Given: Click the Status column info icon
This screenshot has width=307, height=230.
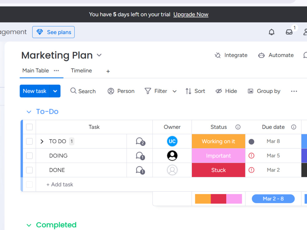Looking at the screenshot, I should (x=238, y=127).
